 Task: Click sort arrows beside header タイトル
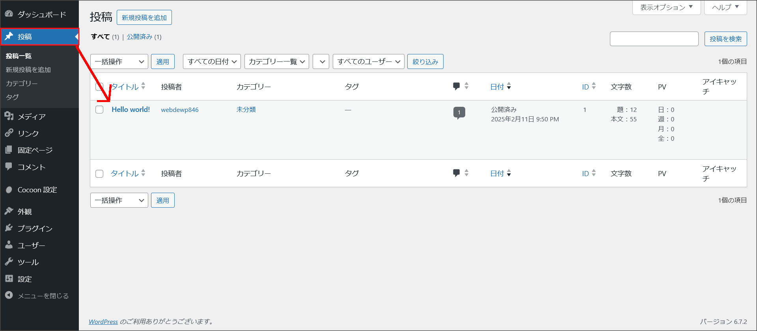click(143, 86)
